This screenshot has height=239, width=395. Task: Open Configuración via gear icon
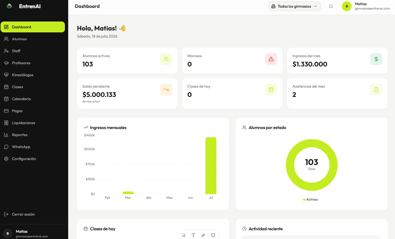pos(6,159)
